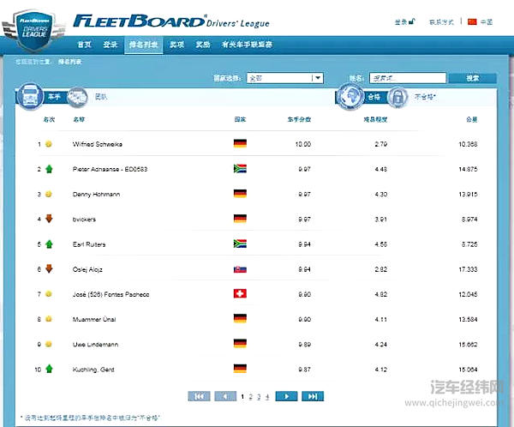Viewport: 514px width, 427px height.
Task: Click green up arrow for rank 2
Action: [49, 169]
